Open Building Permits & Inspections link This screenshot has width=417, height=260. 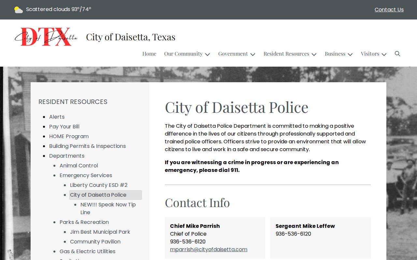click(x=87, y=146)
